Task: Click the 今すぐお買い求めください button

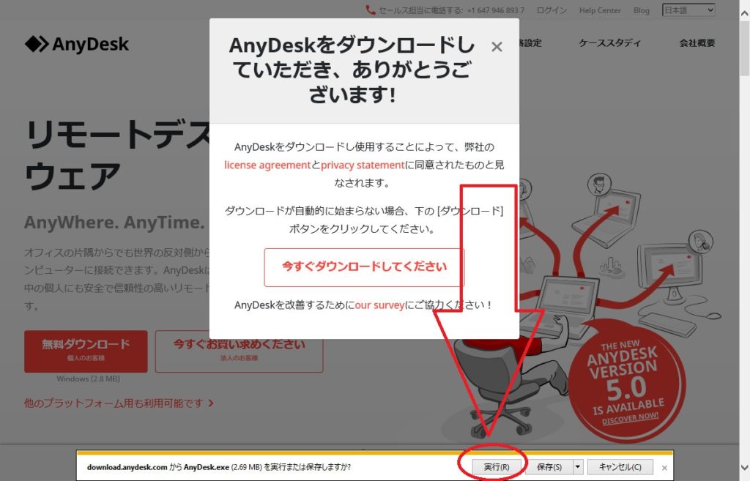Action: pos(240,351)
